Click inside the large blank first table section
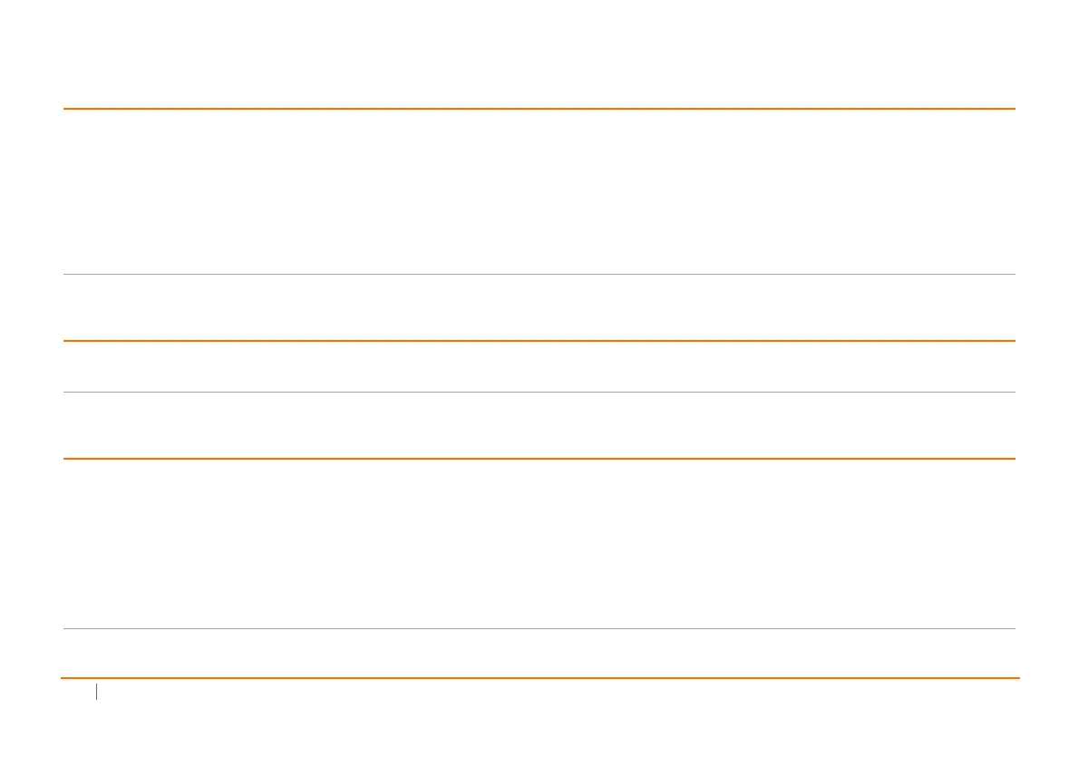 pos(539,191)
